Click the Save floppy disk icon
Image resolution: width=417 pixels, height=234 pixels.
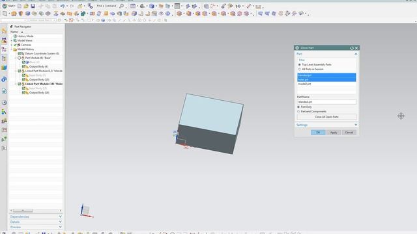tap(33, 6)
